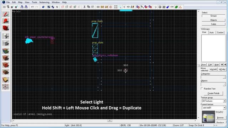The image size is (228, 128).
Task: Click the Create Prefab button
Action: [x=213, y=93]
